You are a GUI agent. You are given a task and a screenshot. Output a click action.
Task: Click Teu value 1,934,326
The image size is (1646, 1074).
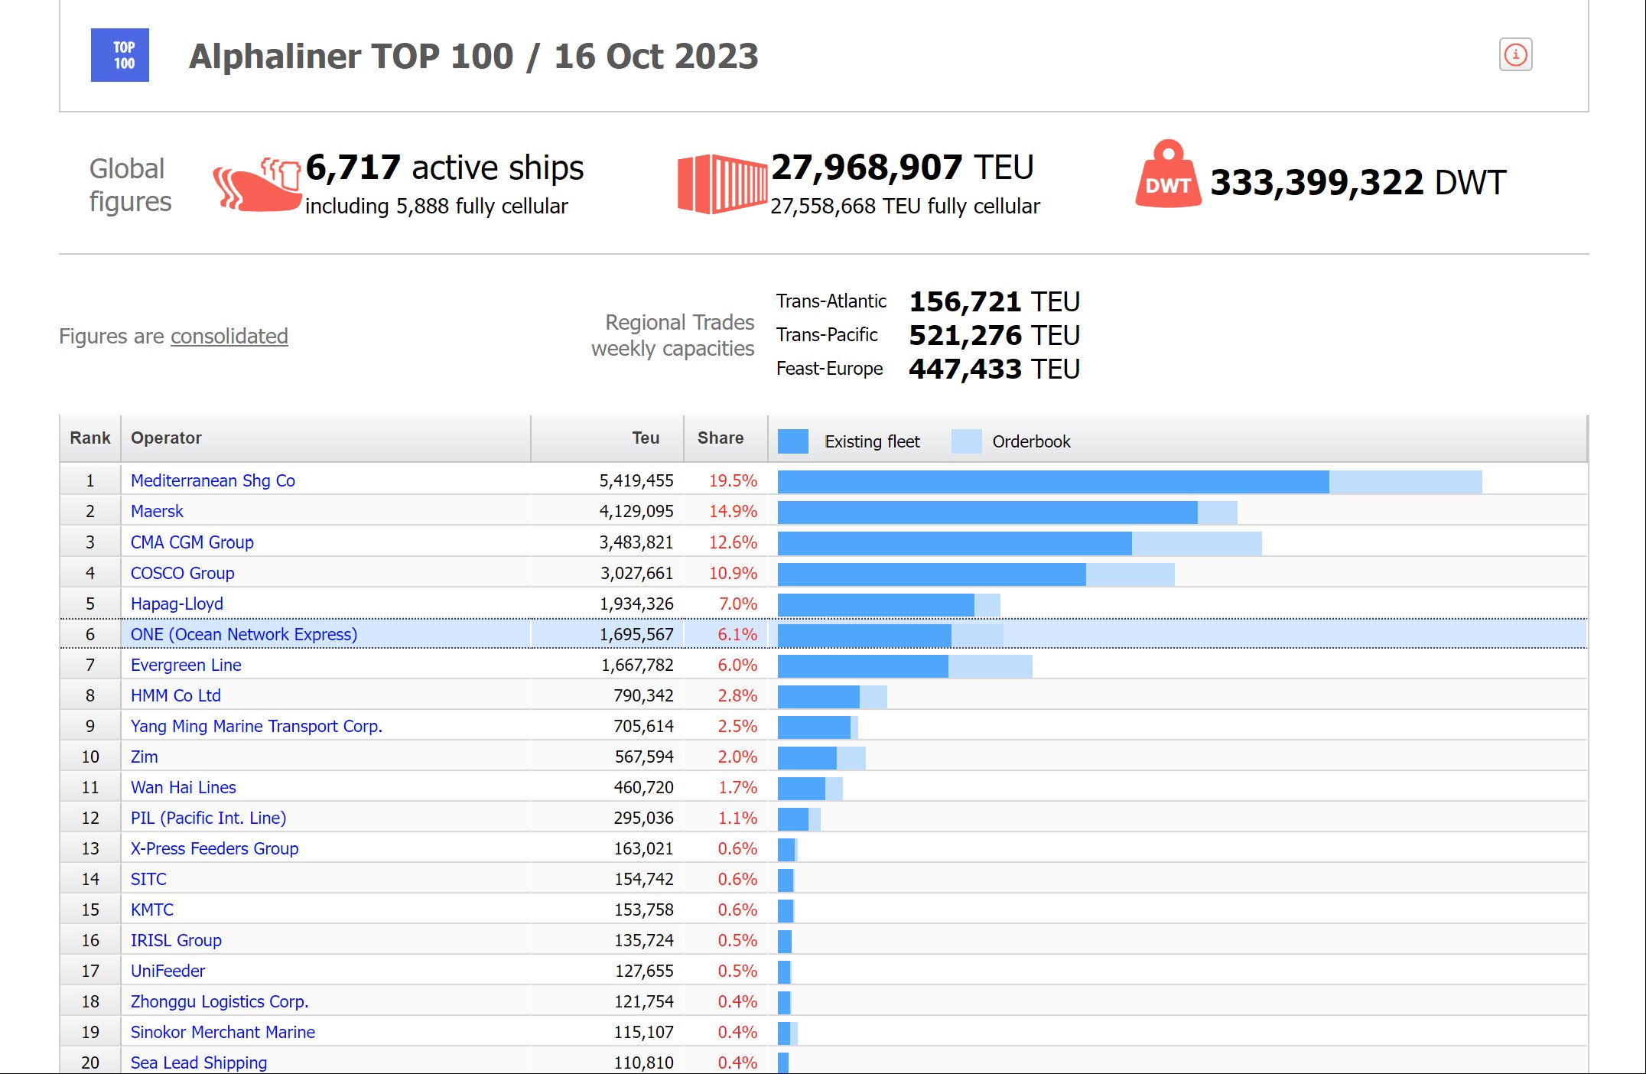(x=636, y=604)
